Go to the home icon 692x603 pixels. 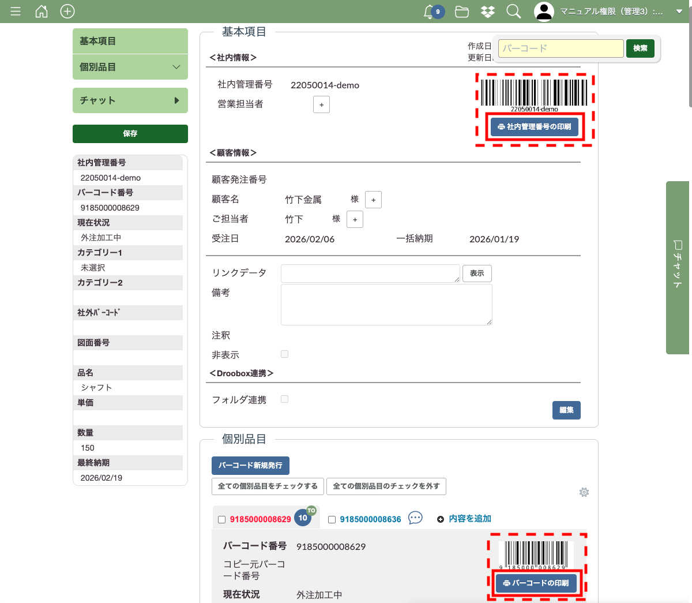42,12
